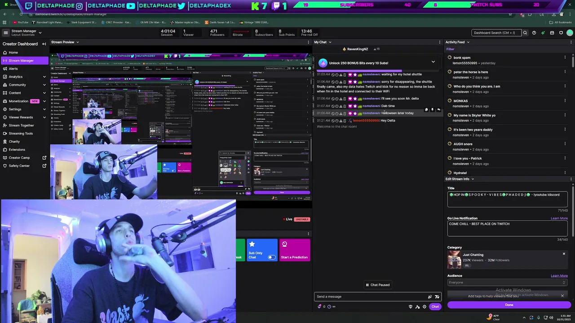The image size is (575, 323).
Task: Open YouTube bookmark in browser bar
Action: click(x=21, y=22)
